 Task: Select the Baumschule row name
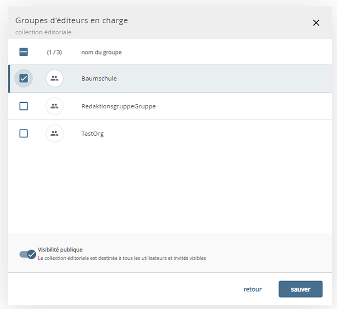point(99,79)
